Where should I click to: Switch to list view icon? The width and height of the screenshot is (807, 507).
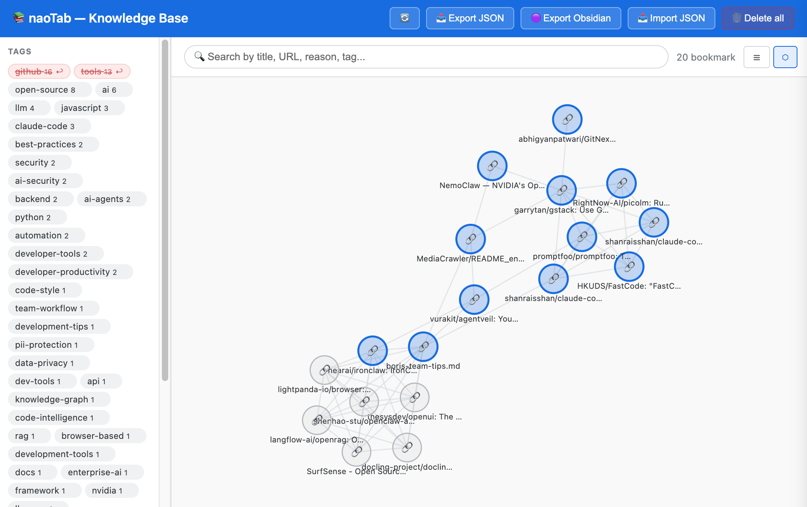pyautogui.click(x=757, y=57)
